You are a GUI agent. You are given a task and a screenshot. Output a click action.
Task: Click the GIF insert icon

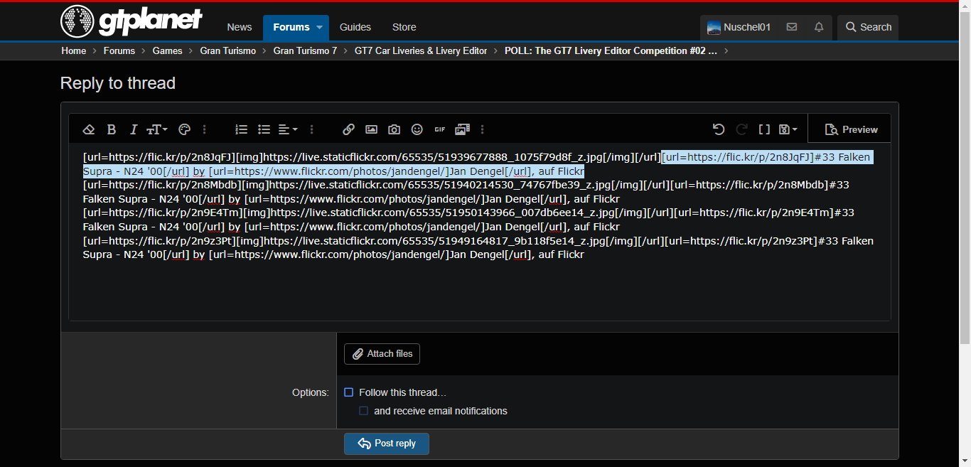(440, 129)
